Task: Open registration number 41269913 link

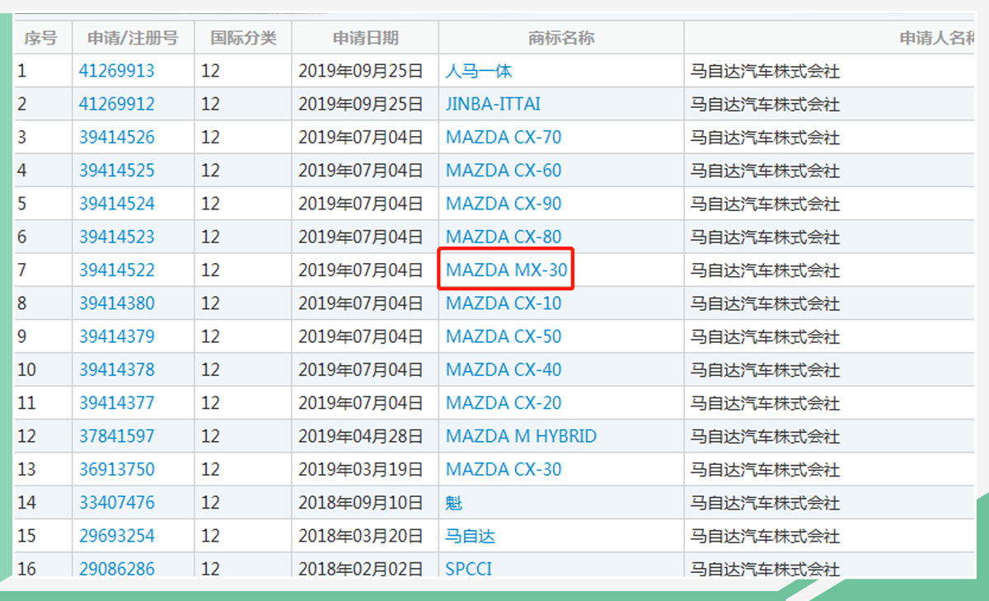Action: pyautogui.click(x=116, y=71)
